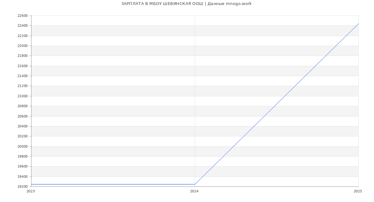The image size is (374, 202).
Task: Click the 2024 x-axis label
Action: click(x=194, y=191)
